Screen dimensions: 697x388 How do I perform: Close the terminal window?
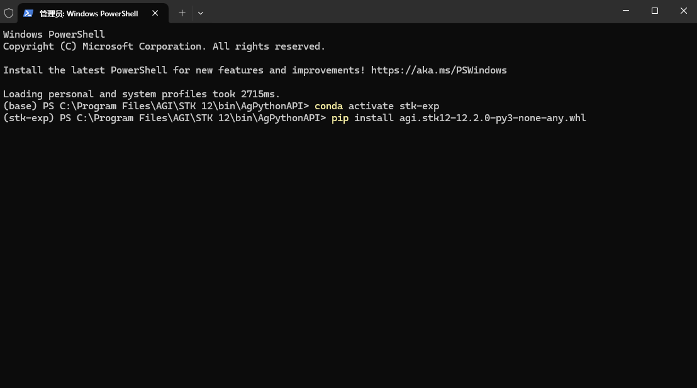coord(684,11)
